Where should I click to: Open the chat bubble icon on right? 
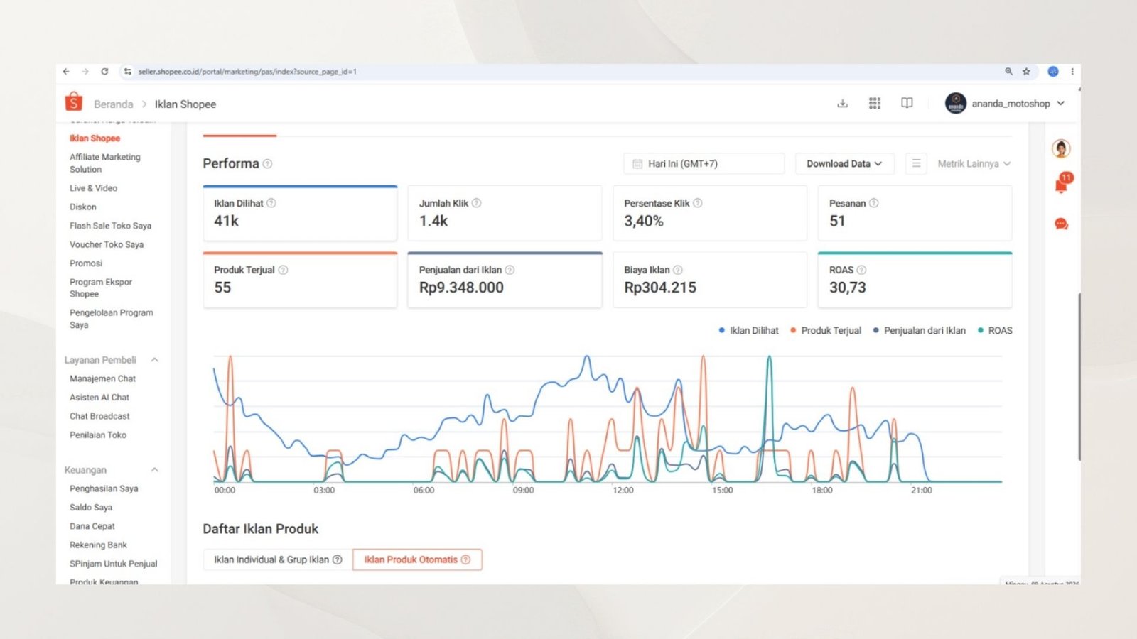coord(1062,224)
